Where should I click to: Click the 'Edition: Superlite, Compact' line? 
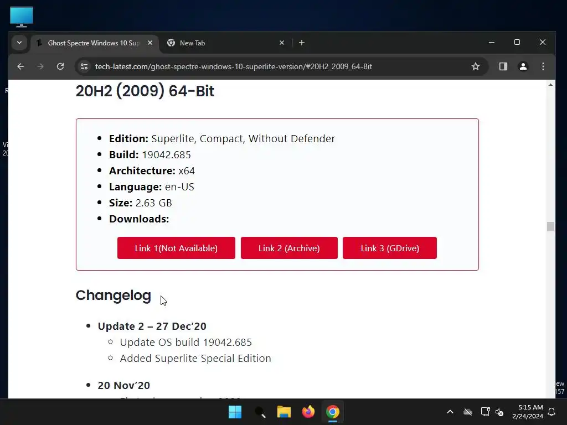[x=222, y=139]
